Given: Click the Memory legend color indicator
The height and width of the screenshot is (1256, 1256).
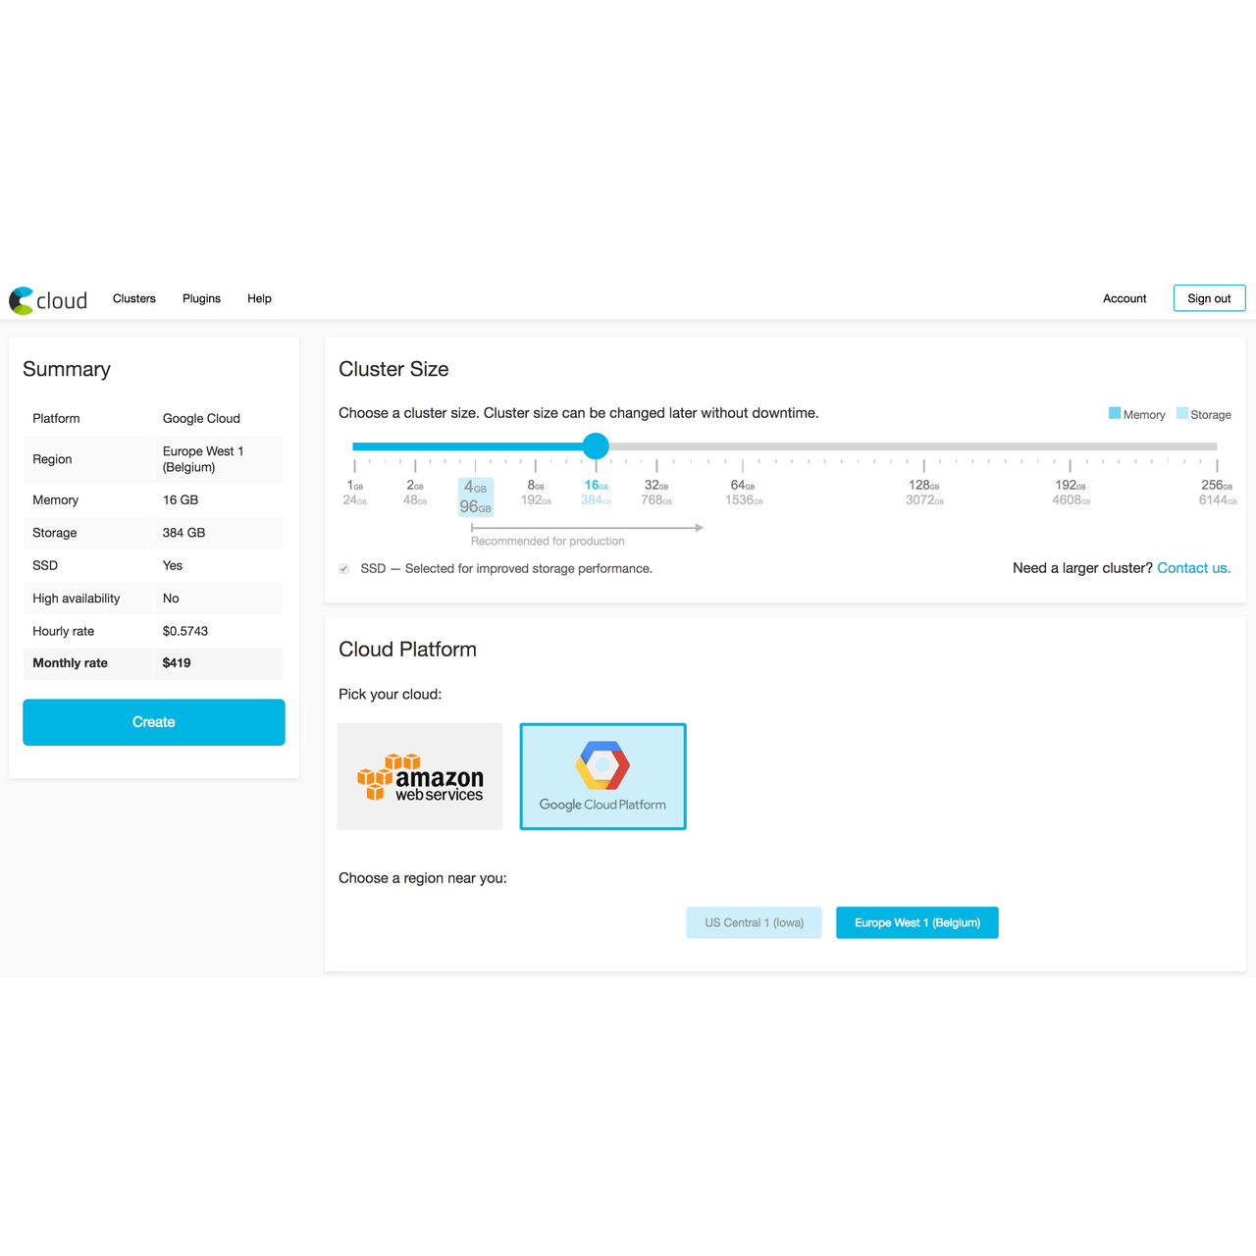Looking at the screenshot, I should (1115, 413).
